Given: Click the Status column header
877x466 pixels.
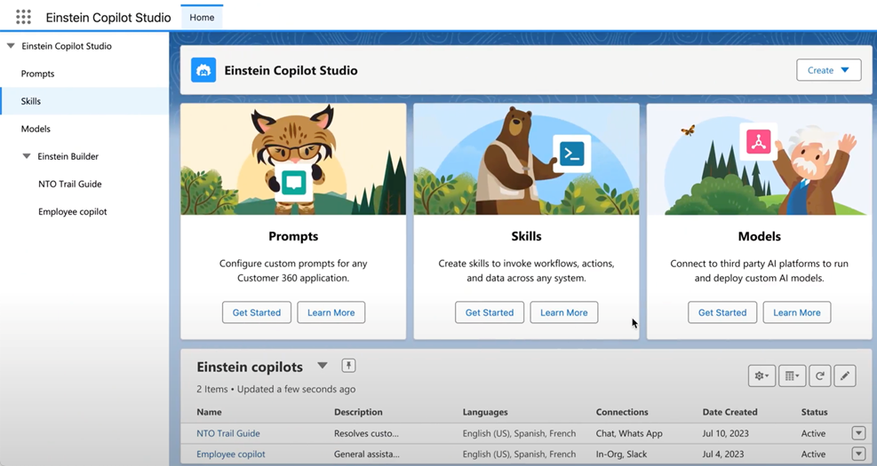Looking at the screenshot, I should (x=814, y=412).
